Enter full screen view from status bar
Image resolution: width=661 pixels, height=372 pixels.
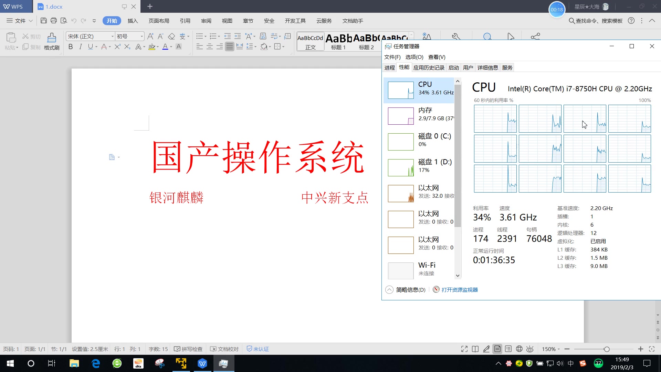coord(464,349)
